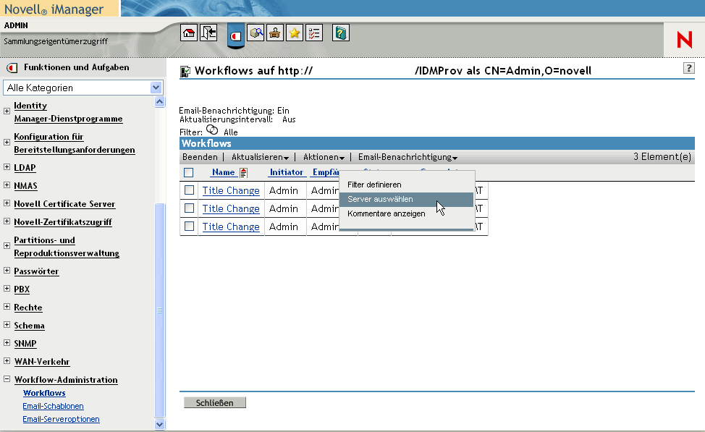Image resolution: width=705 pixels, height=432 pixels.
Task: Expand Partitions- und Reproduktionsverwaltung node
Action: 7,245
